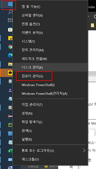96x169 pixels.
Task: Open 디스크 관리(K)
Action: [50, 67]
